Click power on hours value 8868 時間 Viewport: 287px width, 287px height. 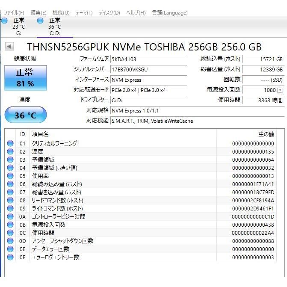click(263, 100)
